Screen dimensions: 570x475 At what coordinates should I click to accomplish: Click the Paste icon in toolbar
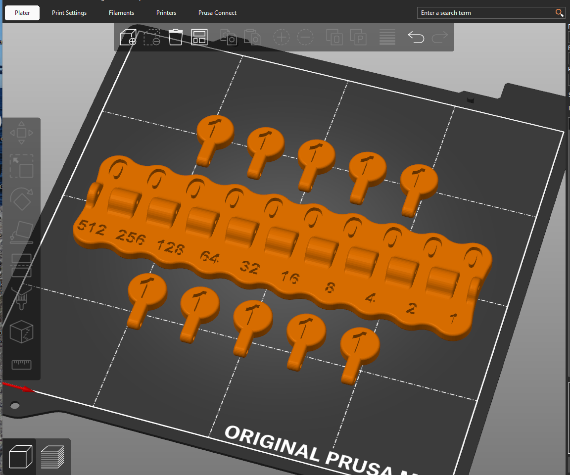(252, 37)
